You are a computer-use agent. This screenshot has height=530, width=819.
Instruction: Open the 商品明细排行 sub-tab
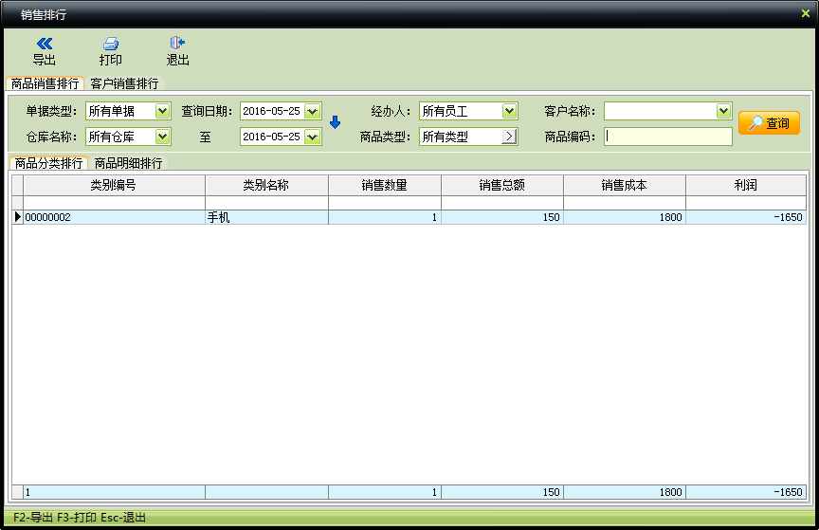pos(128,163)
